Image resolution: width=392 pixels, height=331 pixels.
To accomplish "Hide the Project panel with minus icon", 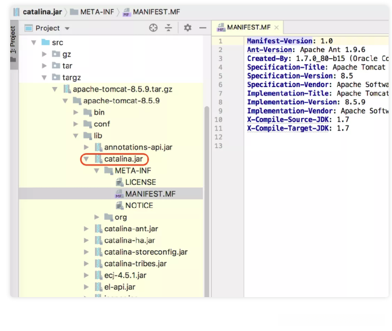I will [203, 28].
